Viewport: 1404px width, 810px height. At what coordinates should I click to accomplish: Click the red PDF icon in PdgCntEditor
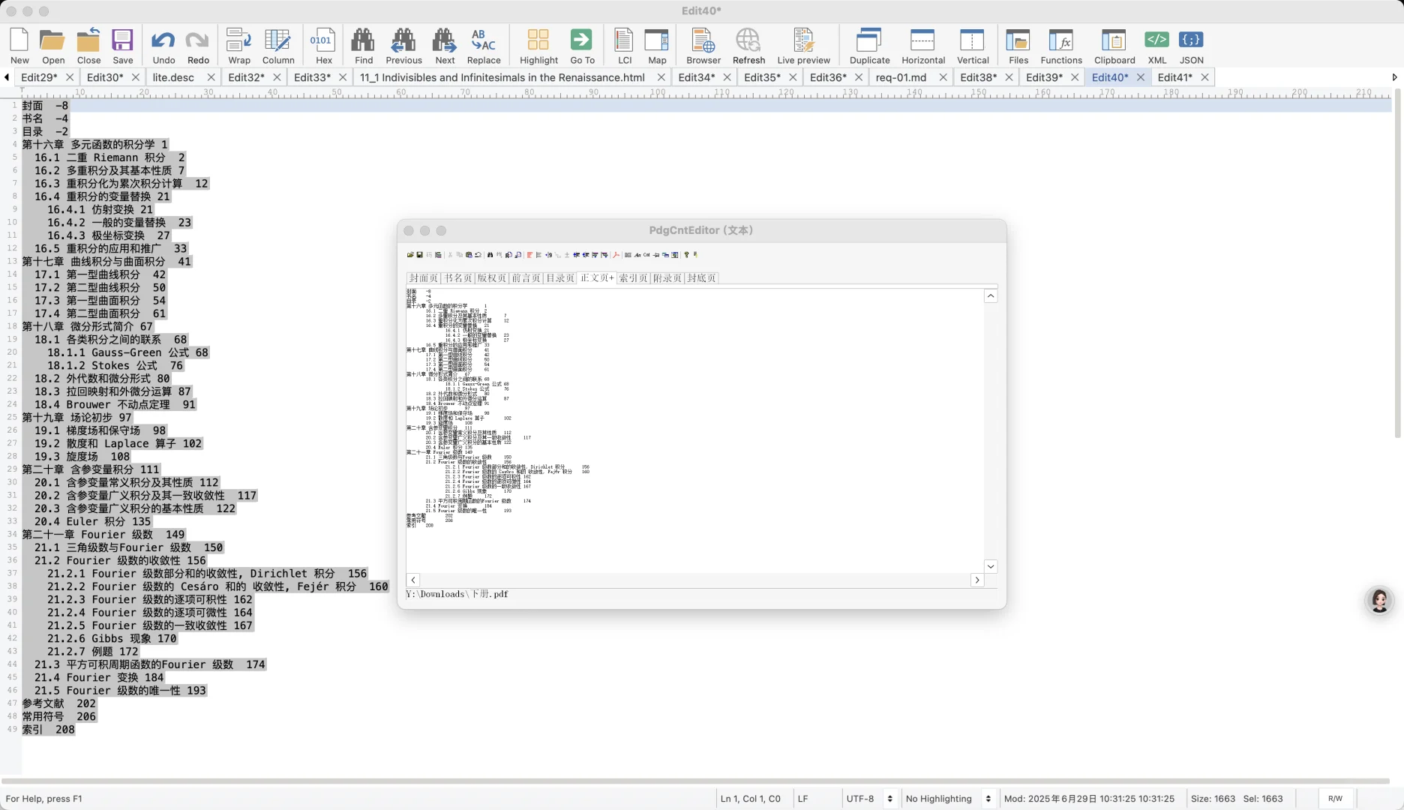click(616, 255)
